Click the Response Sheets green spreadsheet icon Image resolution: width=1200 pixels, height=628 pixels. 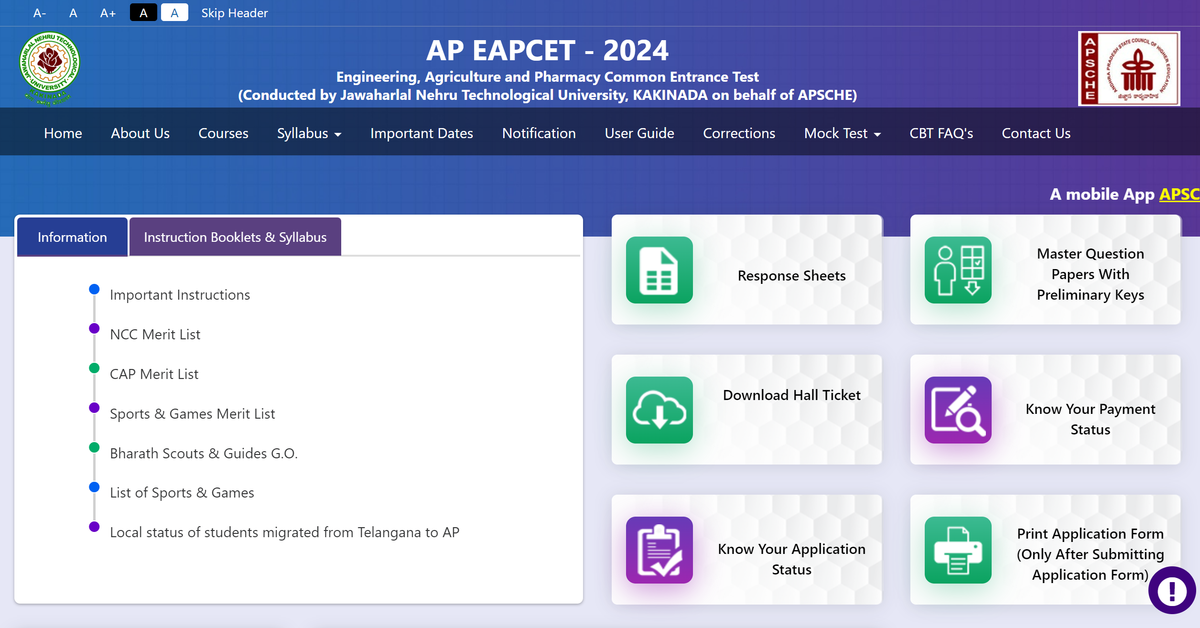pyautogui.click(x=659, y=270)
